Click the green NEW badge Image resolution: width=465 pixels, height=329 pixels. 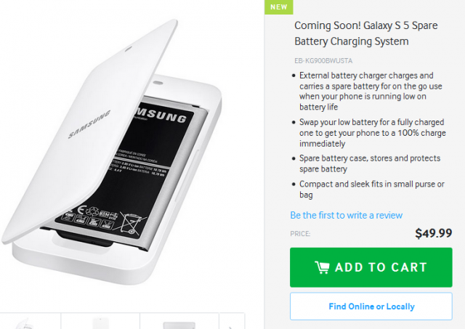tap(278, 7)
